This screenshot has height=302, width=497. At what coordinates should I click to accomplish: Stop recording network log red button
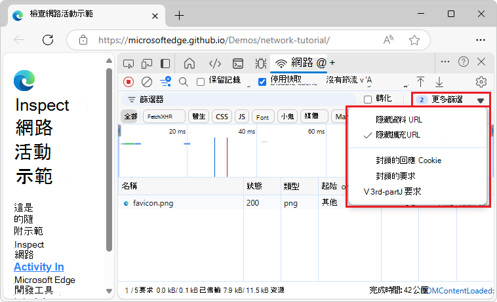click(x=129, y=82)
